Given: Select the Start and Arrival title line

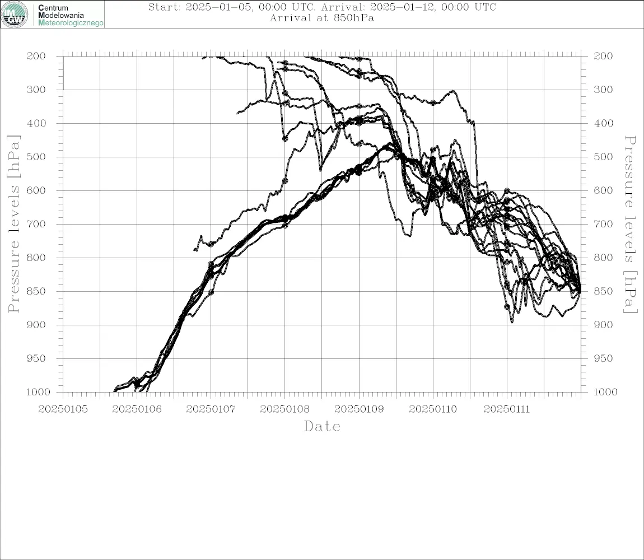Looking at the screenshot, I should click(x=322, y=7).
